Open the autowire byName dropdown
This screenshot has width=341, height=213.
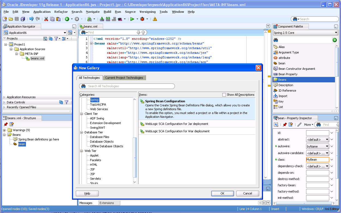(x=318, y=146)
